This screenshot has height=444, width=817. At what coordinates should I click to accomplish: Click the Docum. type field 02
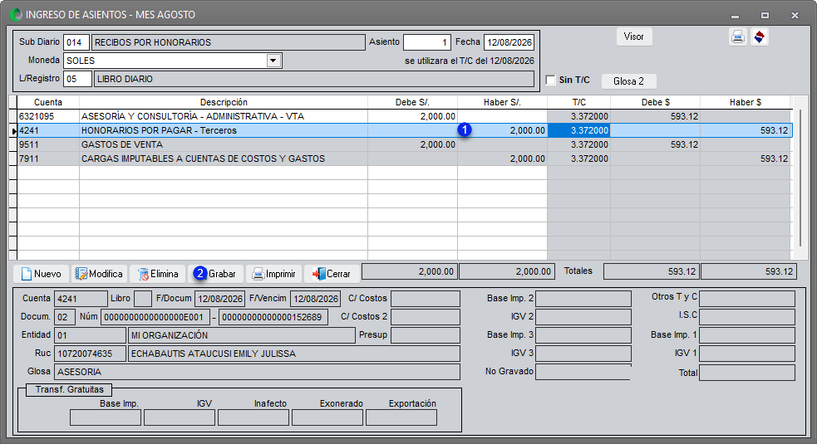pos(65,317)
